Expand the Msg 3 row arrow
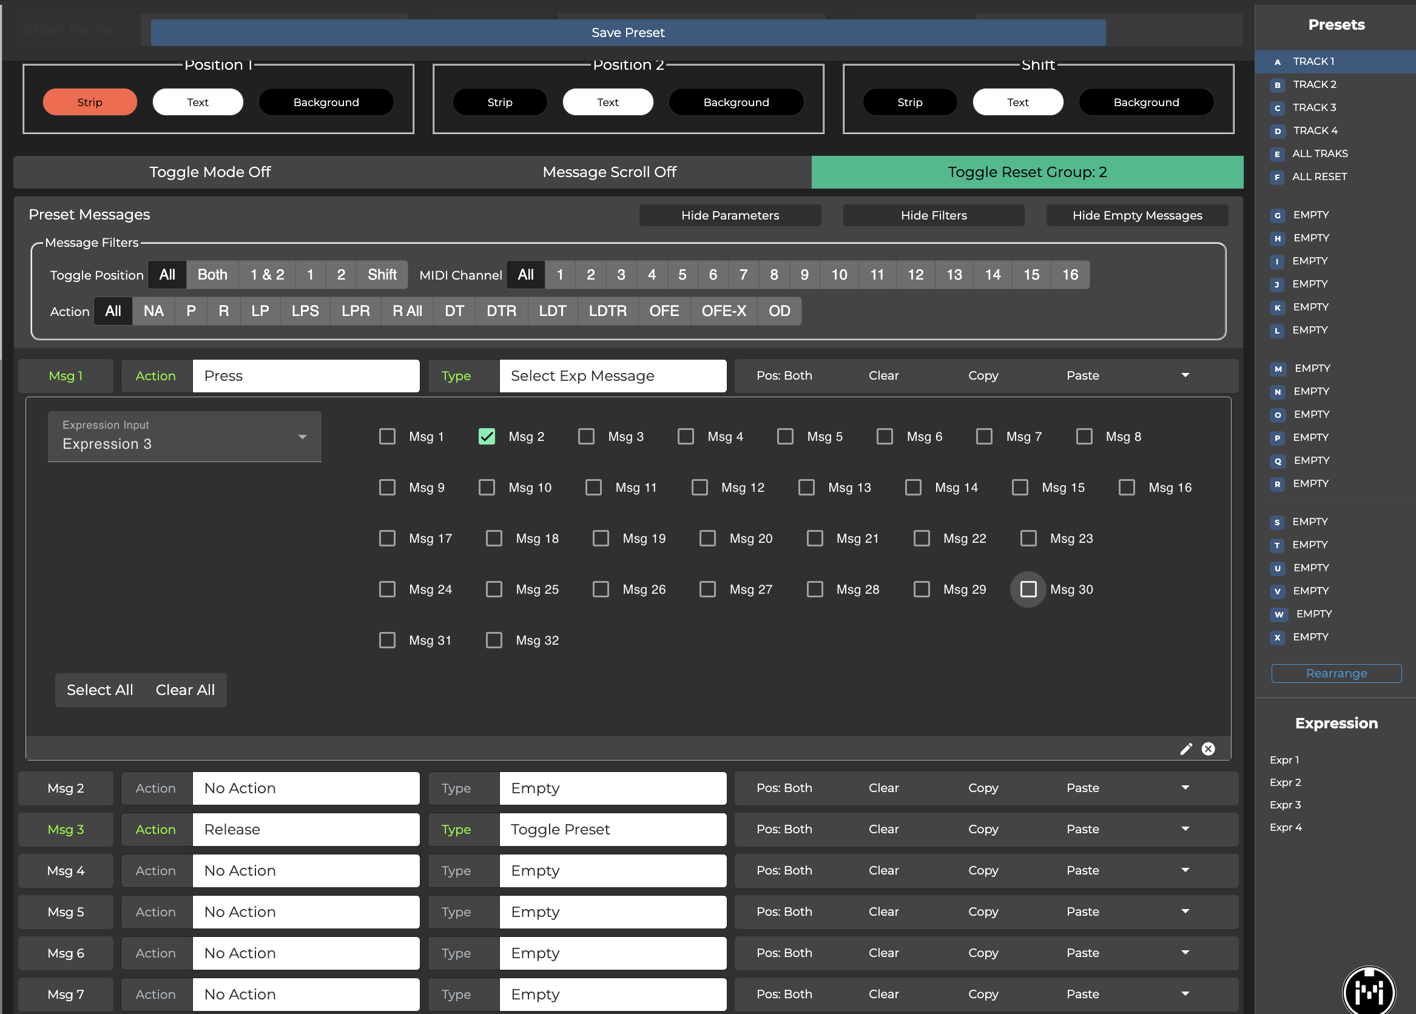1416x1014 pixels. (1184, 828)
